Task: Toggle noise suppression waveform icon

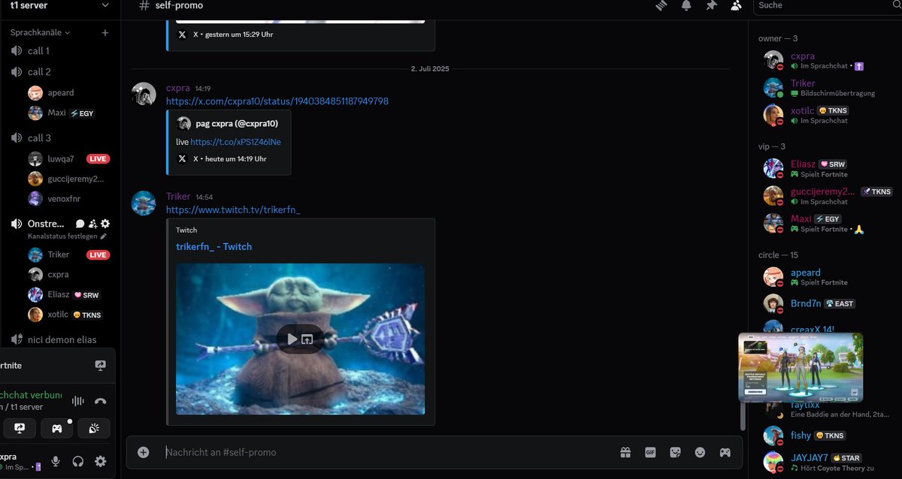Action: click(77, 401)
